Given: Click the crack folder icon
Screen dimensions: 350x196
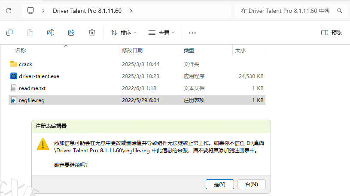Looking at the screenshot, I should click(14, 64).
